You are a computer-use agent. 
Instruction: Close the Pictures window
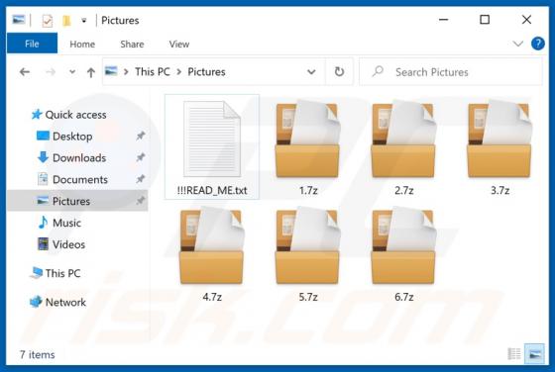pyautogui.click(x=526, y=20)
